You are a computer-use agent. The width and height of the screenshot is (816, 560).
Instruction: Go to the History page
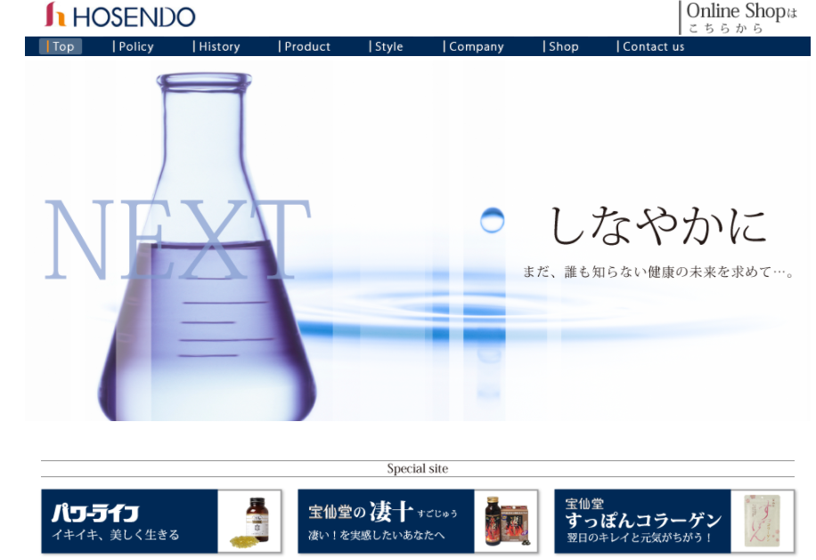(216, 46)
